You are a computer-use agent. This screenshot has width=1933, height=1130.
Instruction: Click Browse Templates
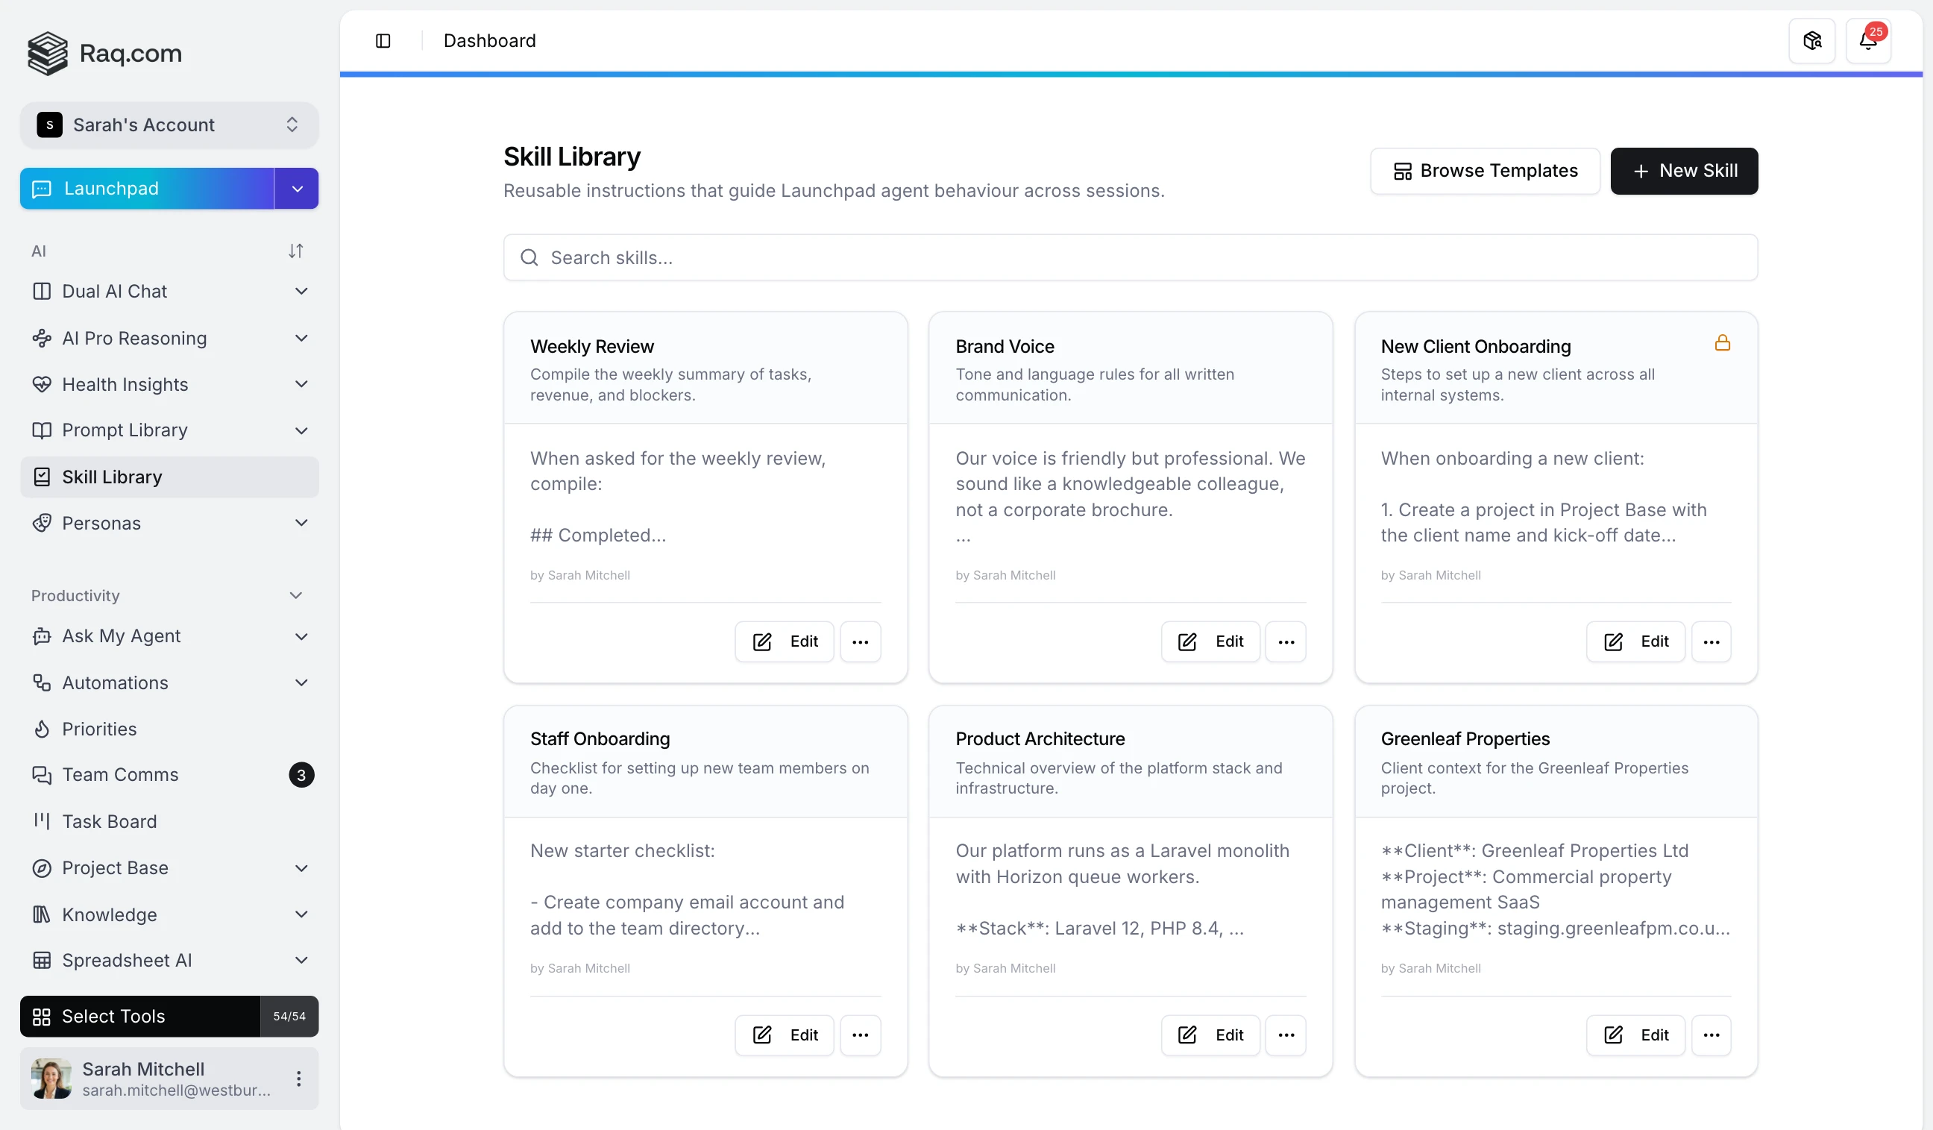tap(1483, 170)
